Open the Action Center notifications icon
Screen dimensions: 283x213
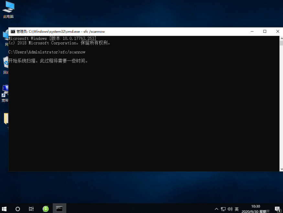277,209
